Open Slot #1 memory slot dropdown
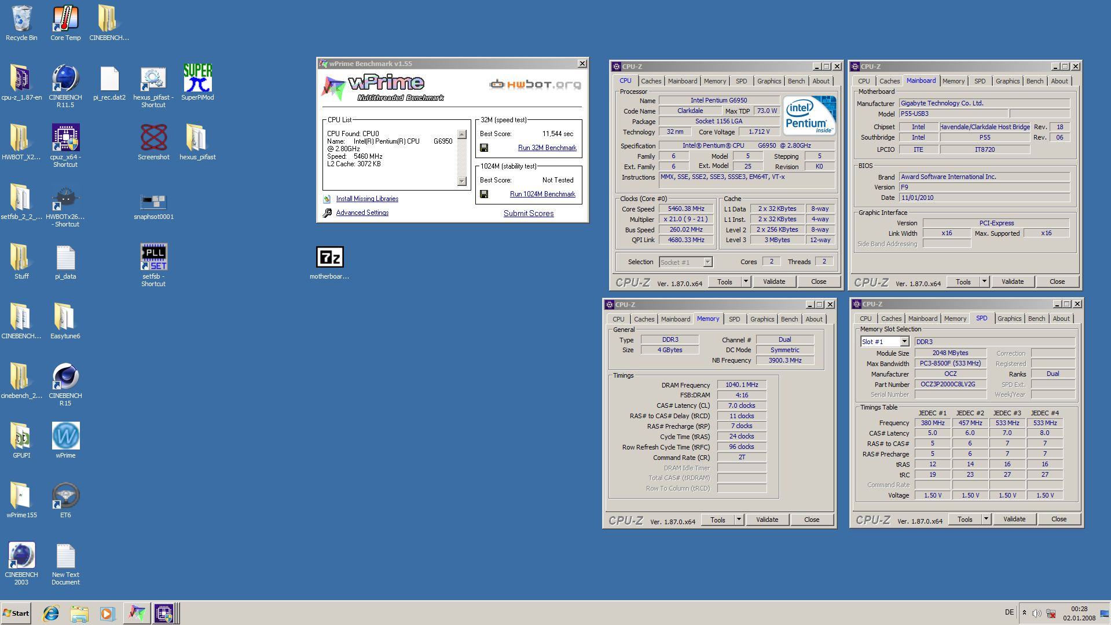The width and height of the screenshot is (1111, 625). 904,342
